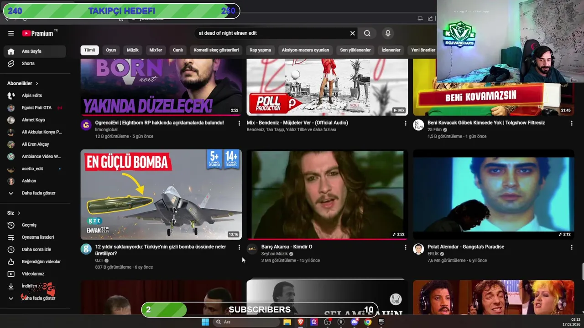Open Daha sonra izle list
Screen dimensions: 584x328
point(35,250)
